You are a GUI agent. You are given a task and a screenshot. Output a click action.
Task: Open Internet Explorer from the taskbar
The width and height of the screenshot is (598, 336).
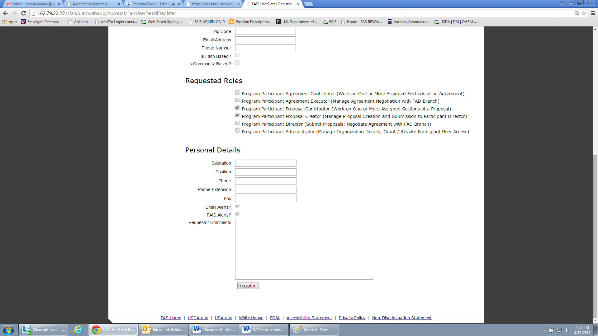pos(78,330)
